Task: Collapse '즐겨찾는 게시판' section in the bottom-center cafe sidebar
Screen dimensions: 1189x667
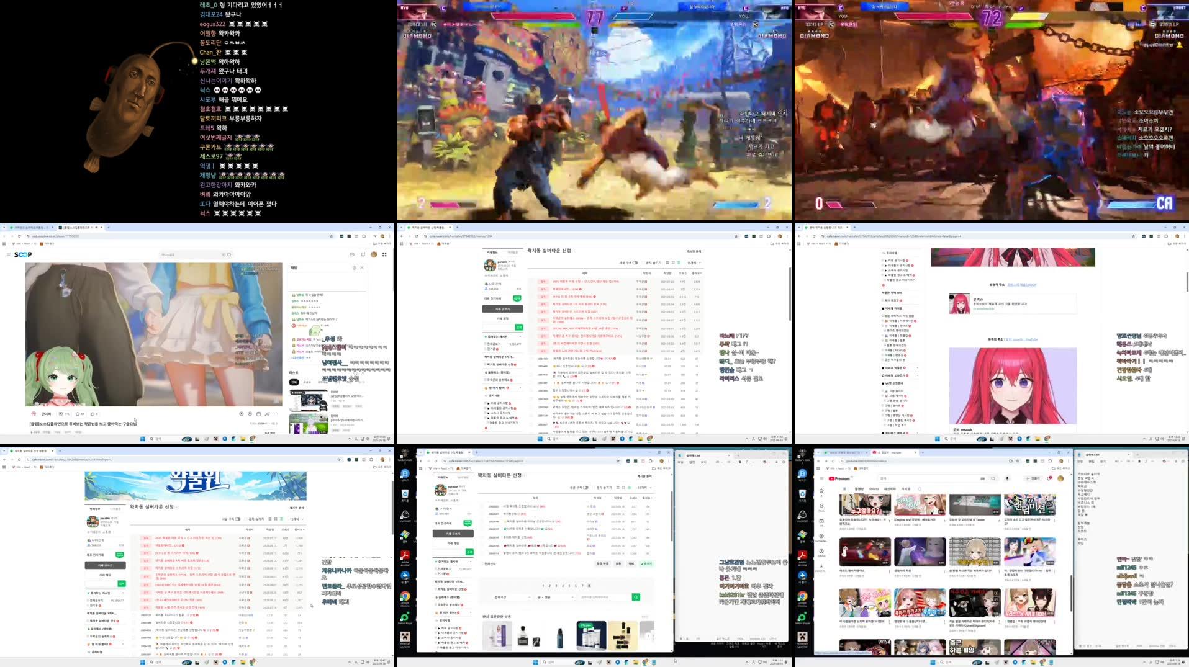Action: tap(471, 562)
